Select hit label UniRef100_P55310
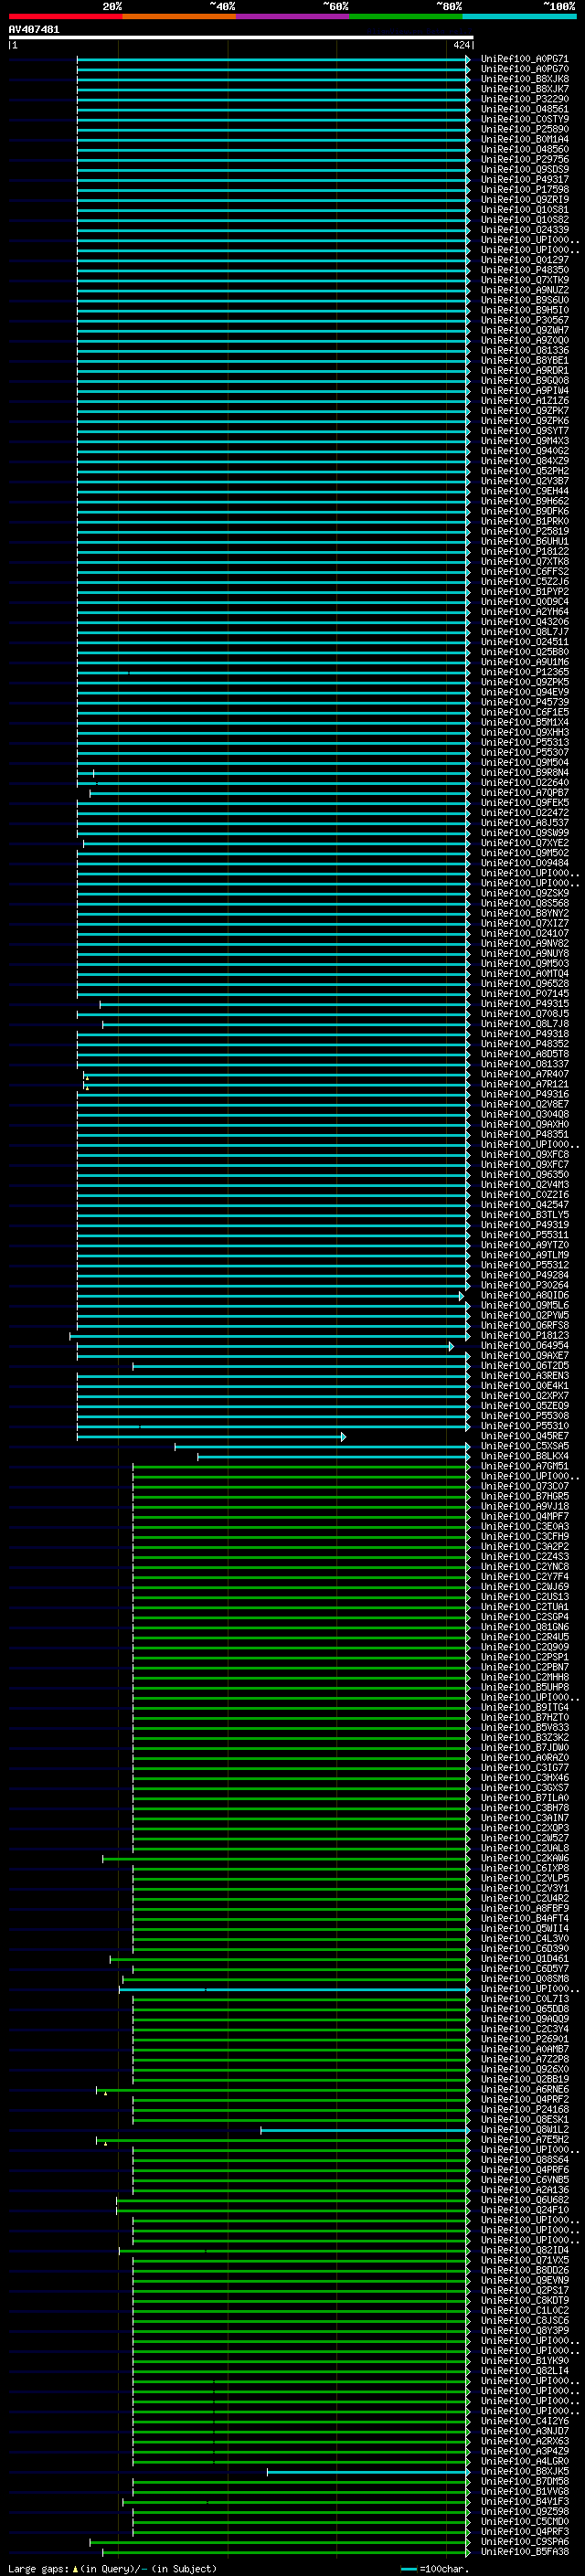The width and height of the screenshot is (585, 2576). coord(525,1426)
